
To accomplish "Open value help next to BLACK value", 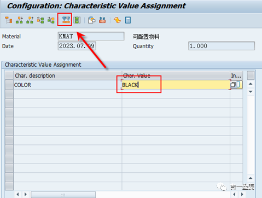I will coord(233,85).
